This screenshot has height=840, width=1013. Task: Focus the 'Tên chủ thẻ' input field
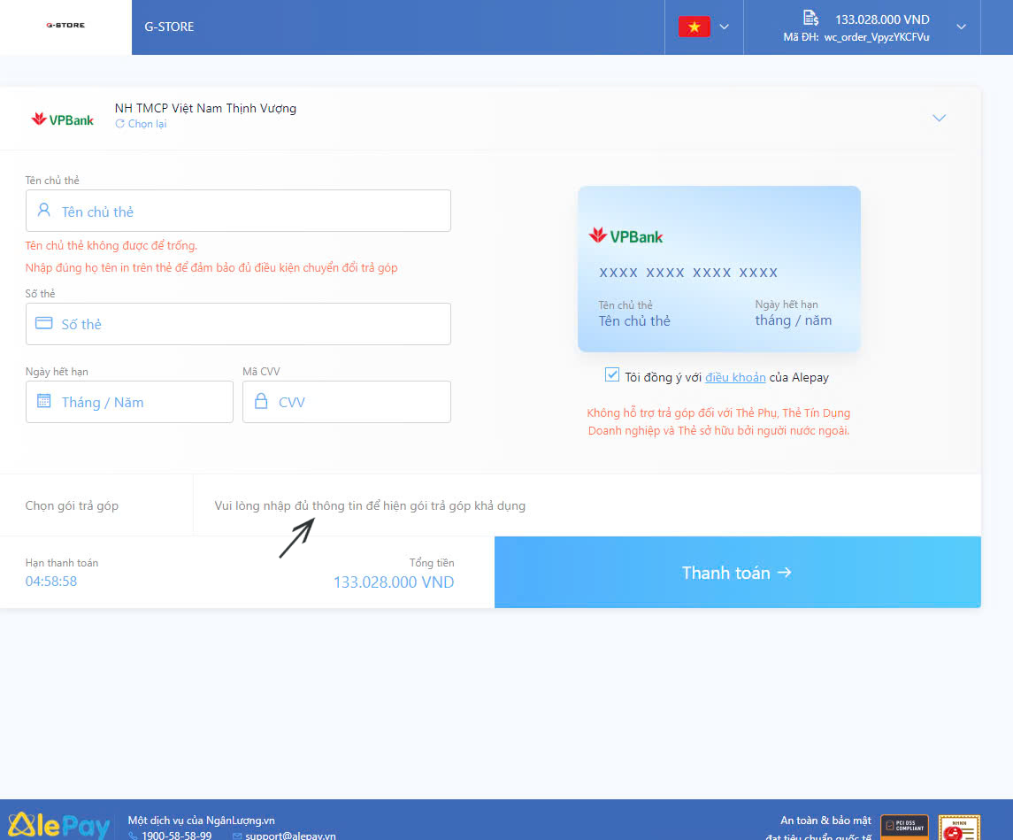point(238,211)
